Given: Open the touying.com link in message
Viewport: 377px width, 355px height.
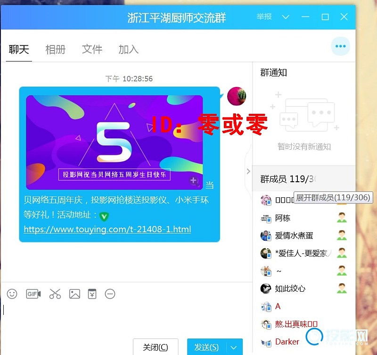Looking at the screenshot, I should 107,230.
